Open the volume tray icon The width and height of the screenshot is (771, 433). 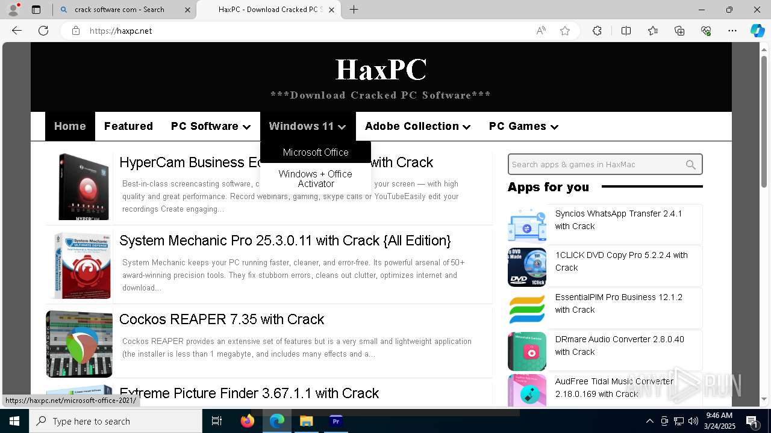pyautogui.click(x=693, y=421)
